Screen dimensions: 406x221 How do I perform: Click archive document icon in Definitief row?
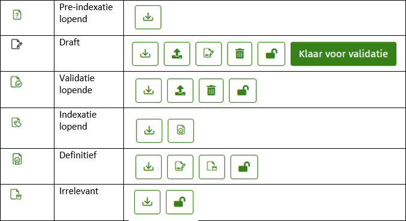point(211,167)
